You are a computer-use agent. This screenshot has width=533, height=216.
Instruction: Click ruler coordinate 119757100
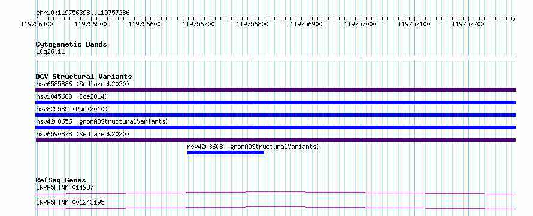coord(414,24)
